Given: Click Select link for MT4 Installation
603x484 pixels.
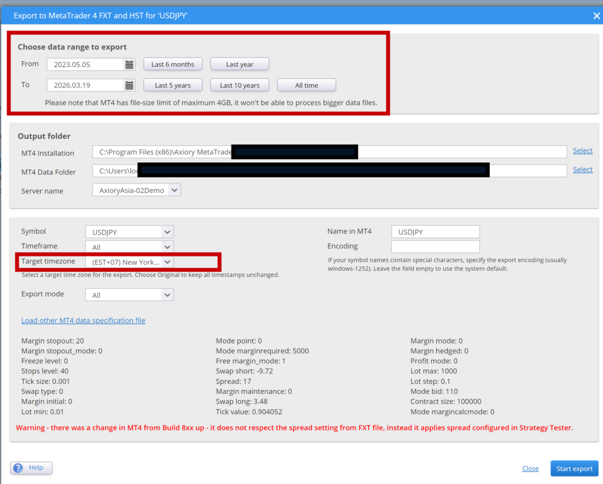Looking at the screenshot, I should (x=582, y=151).
